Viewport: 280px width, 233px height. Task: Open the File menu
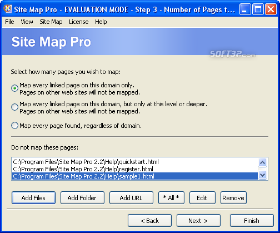(9, 22)
